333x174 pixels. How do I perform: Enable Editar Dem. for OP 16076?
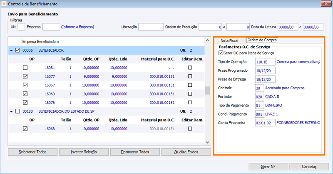pyautogui.click(x=190, y=103)
